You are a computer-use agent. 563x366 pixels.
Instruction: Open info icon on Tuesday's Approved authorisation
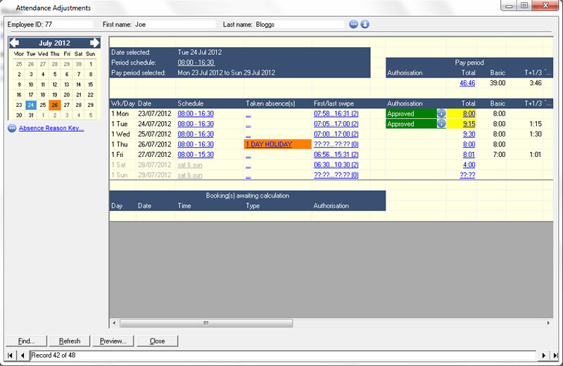pyautogui.click(x=441, y=124)
